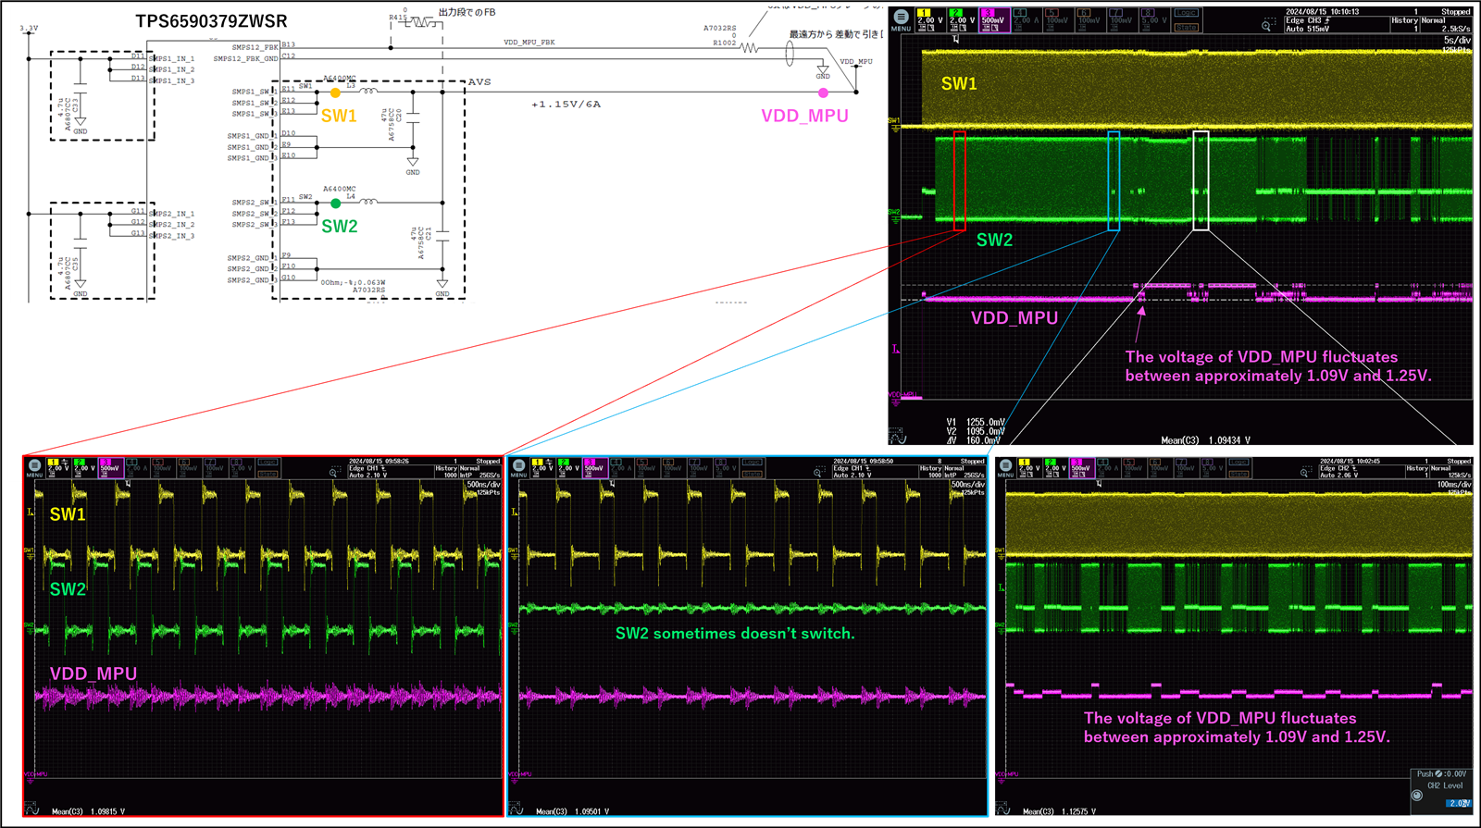Click State button on the 5s/div scope
Screen dimensions: 1481x828
click(x=1186, y=28)
